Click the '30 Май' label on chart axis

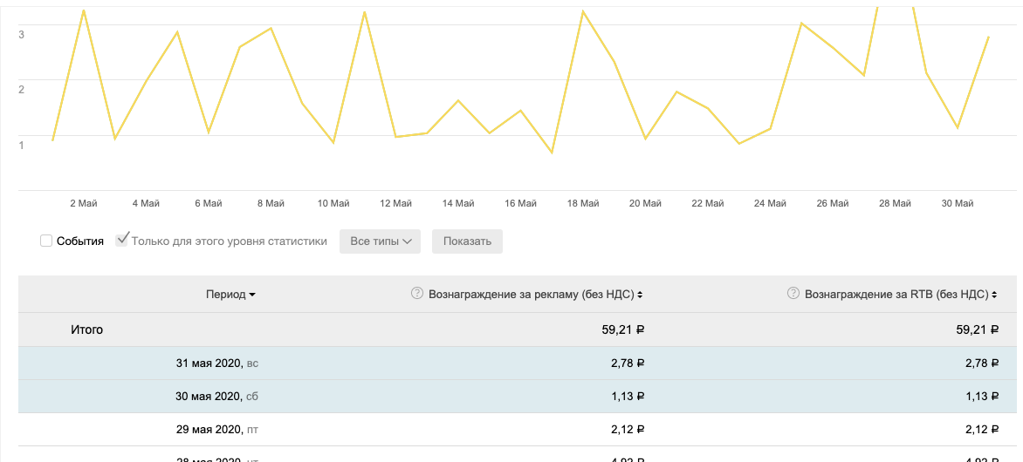(957, 204)
